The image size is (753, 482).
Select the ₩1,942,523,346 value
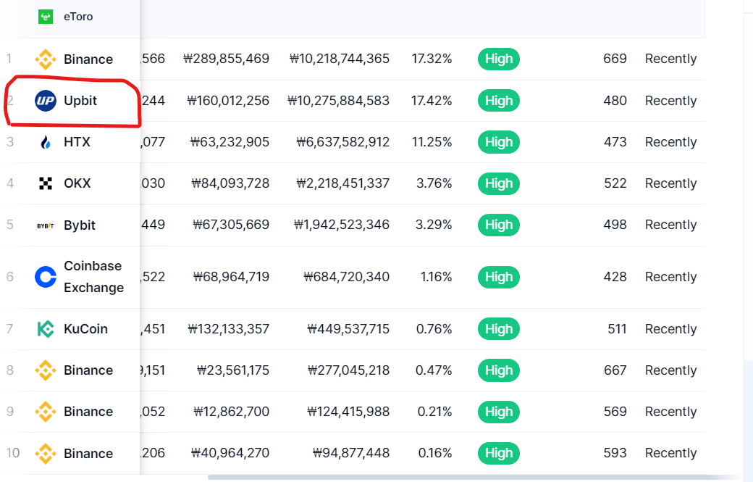[342, 225]
